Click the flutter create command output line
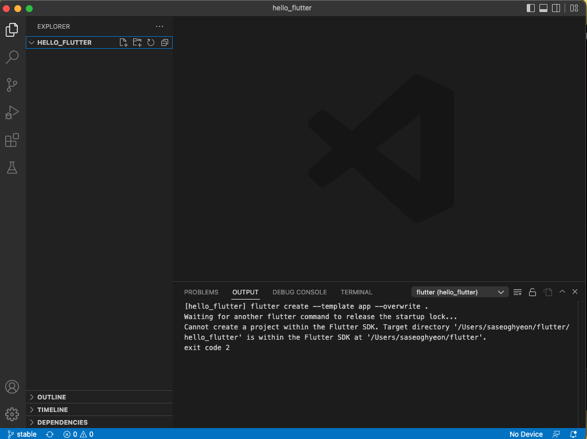Viewport: 587px width, 439px height. (306, 306)
